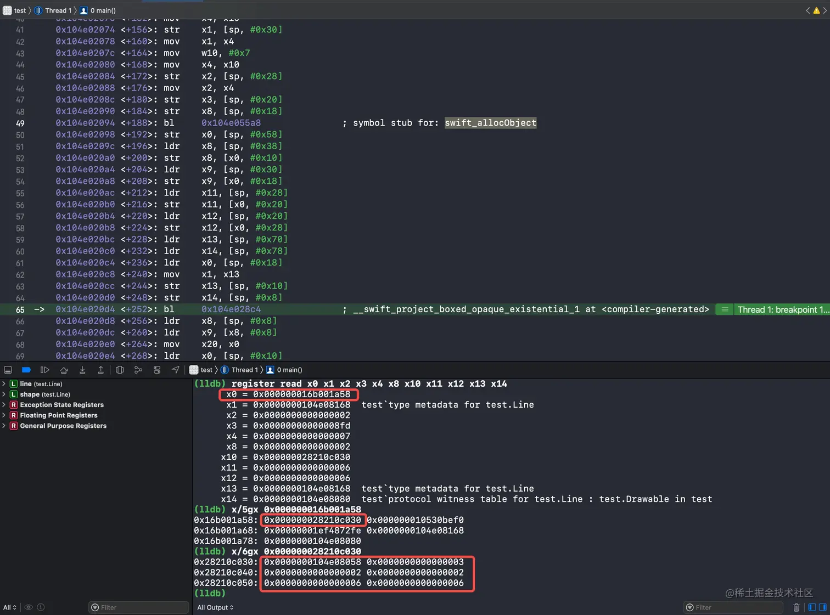
Task: Toggle the console pane visibility
Action: point(822,607)
